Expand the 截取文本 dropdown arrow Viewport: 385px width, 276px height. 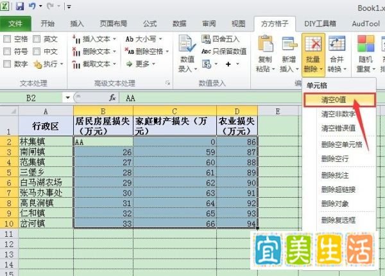pyautogui.click(x=114, y=64)
